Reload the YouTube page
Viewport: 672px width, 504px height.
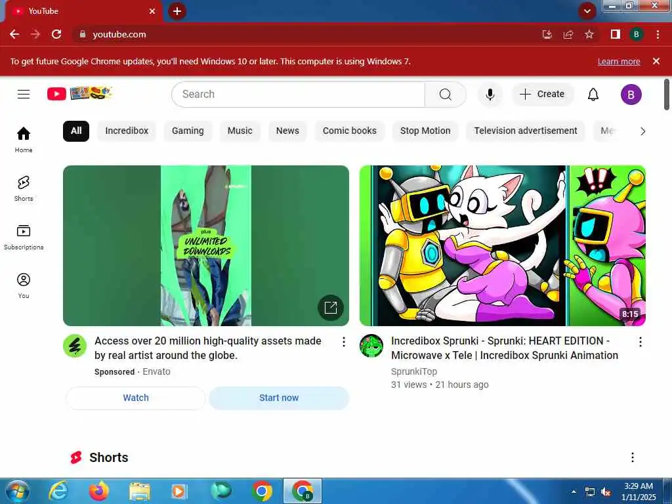coord(56,34)
